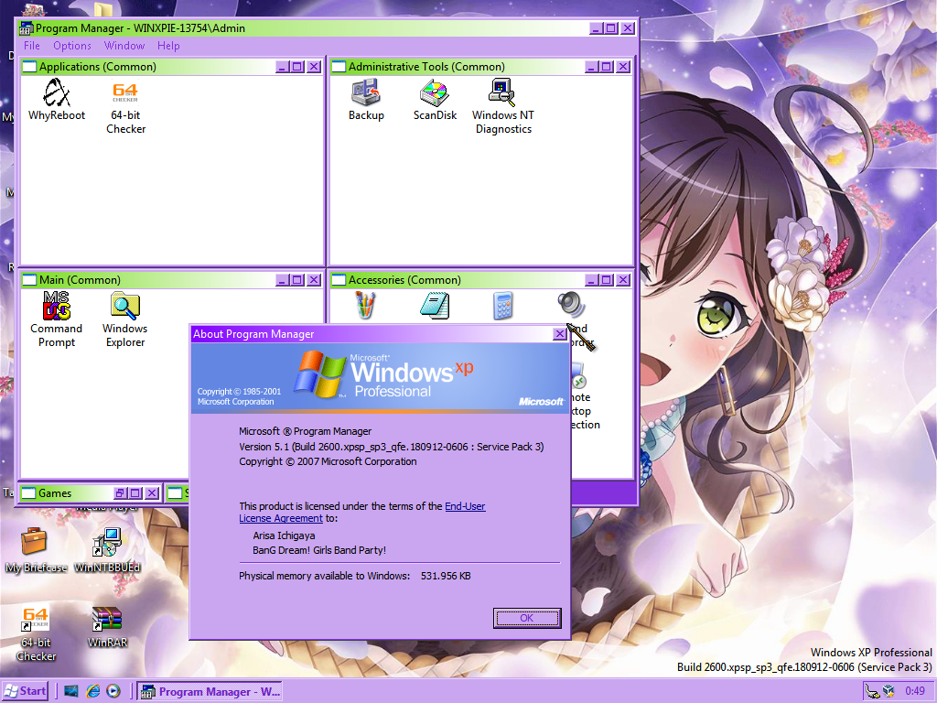Open the Help menu
937x703 pixels.
(x=168, y=46)
